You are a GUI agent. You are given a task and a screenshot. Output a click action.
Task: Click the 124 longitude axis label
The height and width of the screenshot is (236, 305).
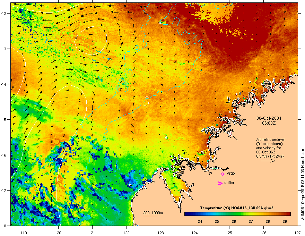tap(195, 233)
